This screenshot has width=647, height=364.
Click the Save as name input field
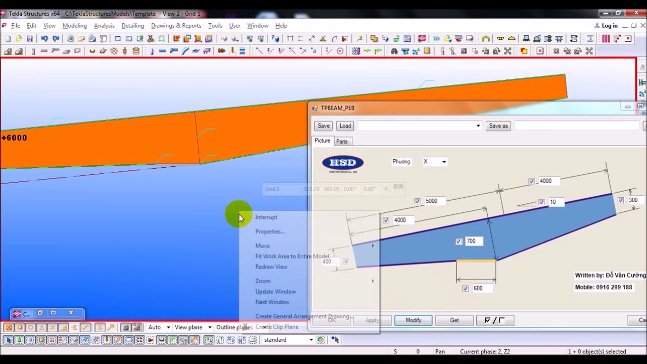tap(577, 126)
